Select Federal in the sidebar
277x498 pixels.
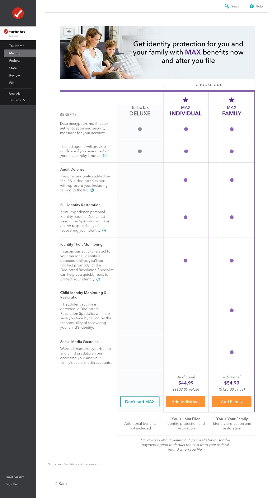tap(15, 61)
